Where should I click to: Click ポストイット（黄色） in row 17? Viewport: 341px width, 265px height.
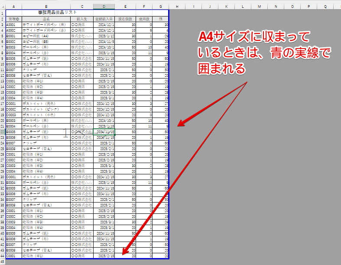click(46, 104)
